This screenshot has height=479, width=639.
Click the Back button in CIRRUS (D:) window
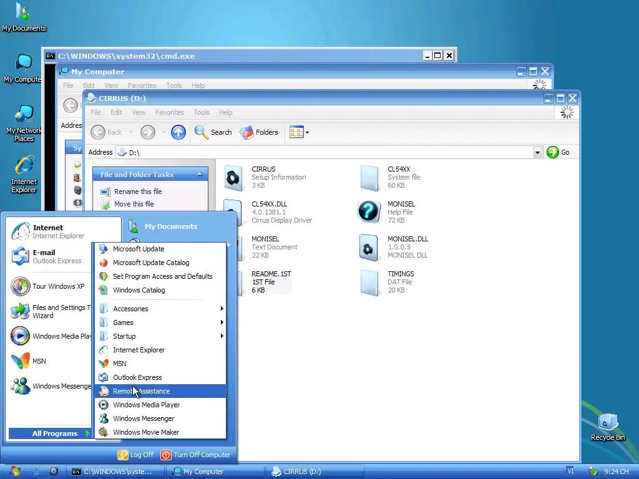click(107, 132)
